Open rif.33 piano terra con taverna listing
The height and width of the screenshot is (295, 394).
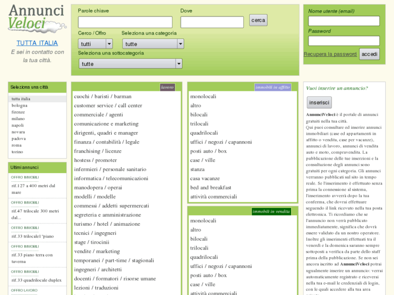point(32,258)
